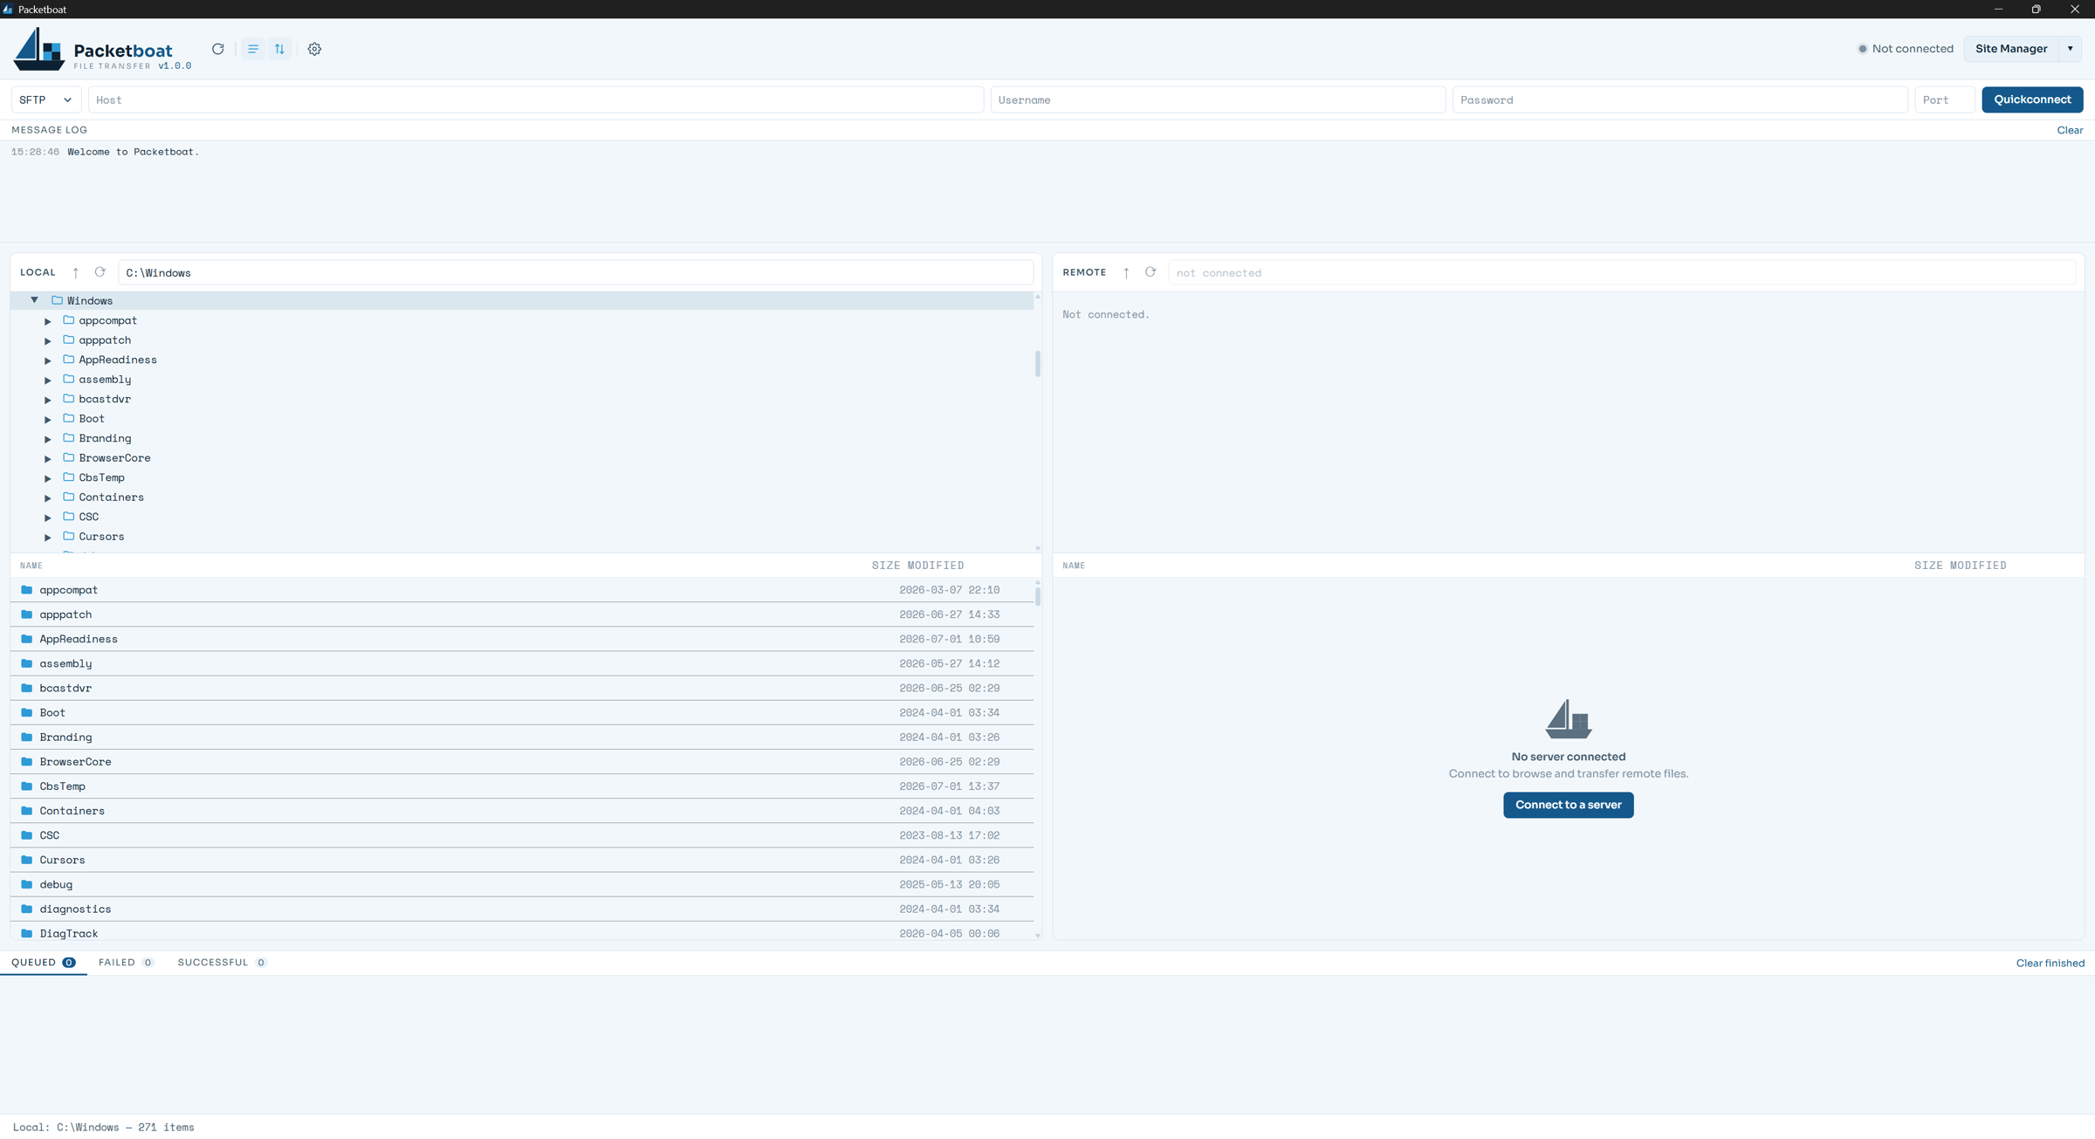Sort local files by SIZE column
The height and width of the screenshot is (1139, 2095).
click(x=885, y=566)
